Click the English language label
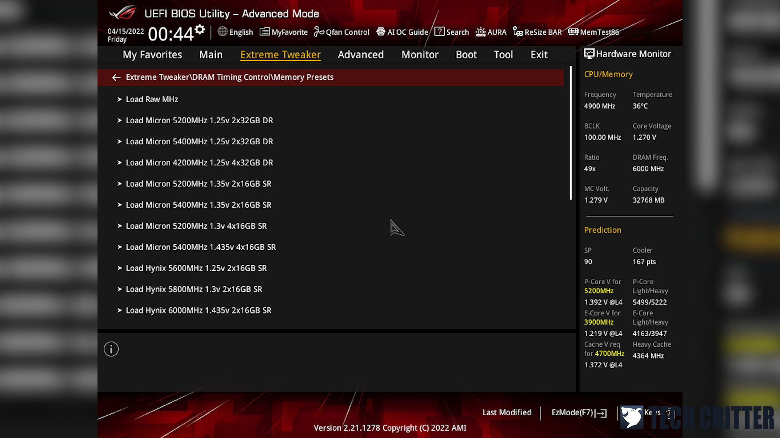 (241, 32)
